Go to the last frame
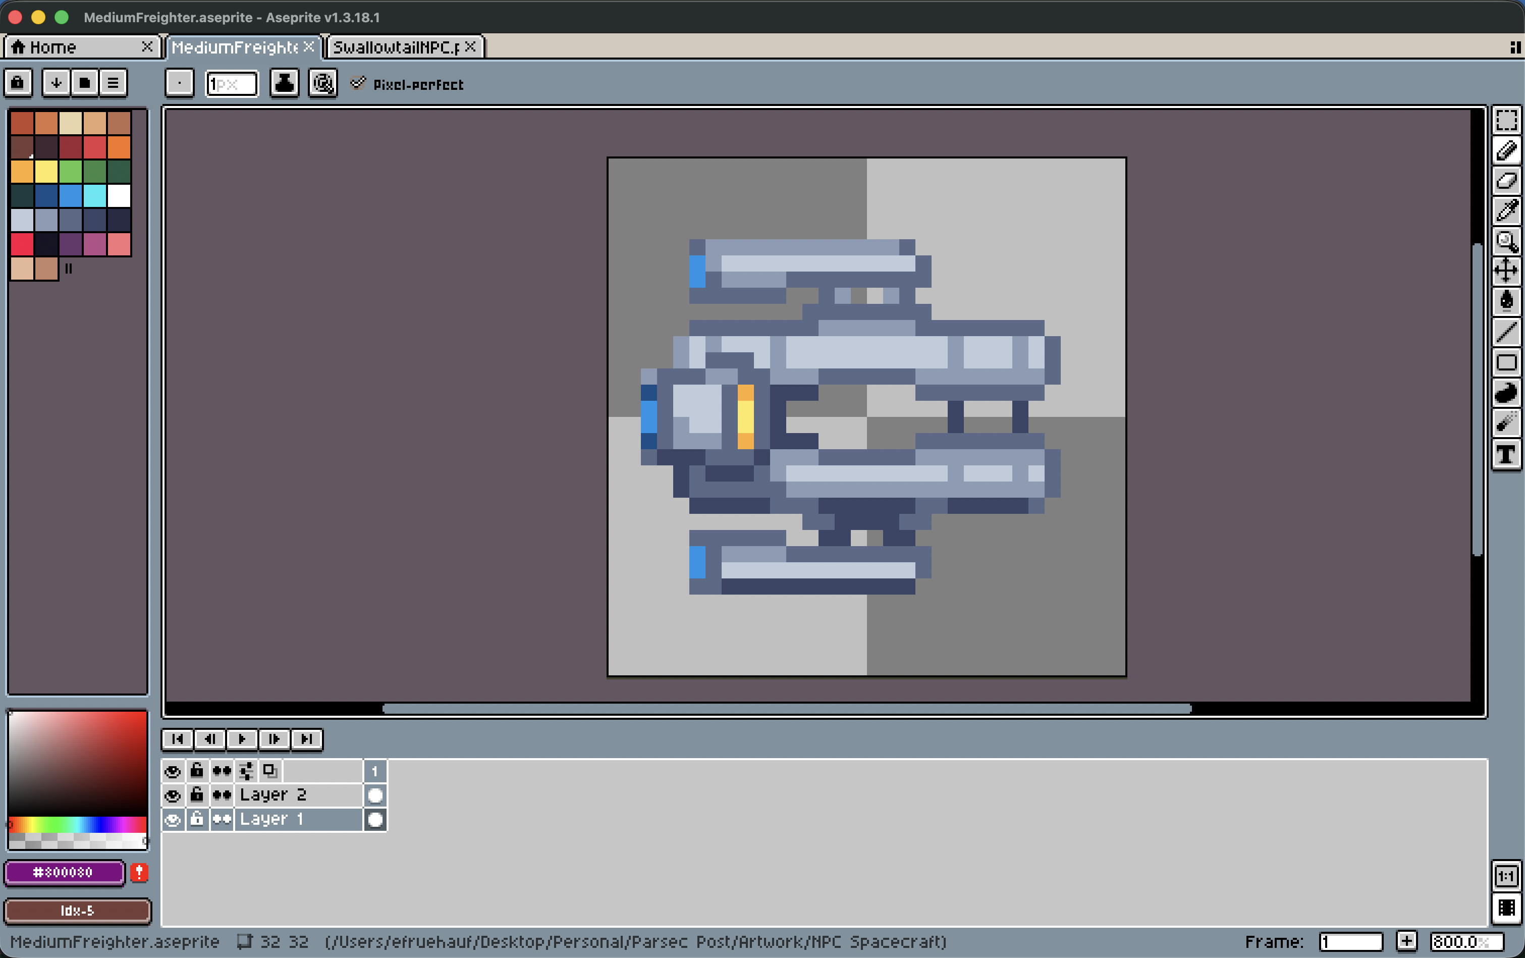Screen dimensions: 1525x958 306,739
